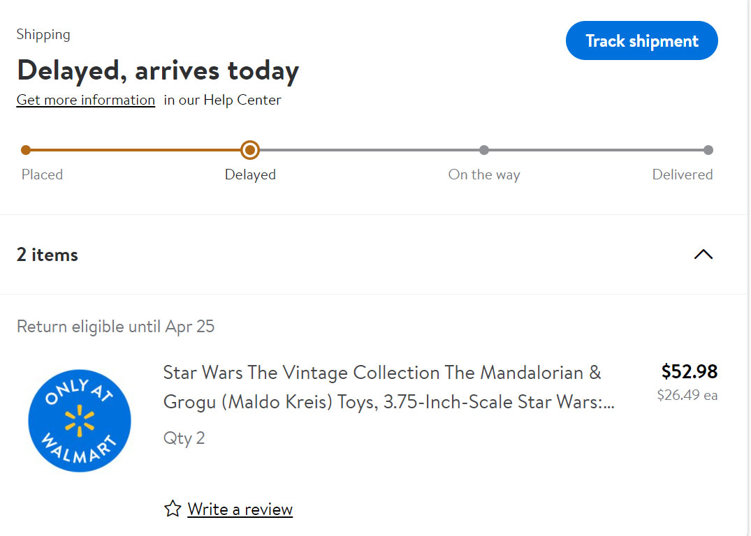Open the Get more information link
This screenshot has height=536, width=751.
[x=85, y=100]
